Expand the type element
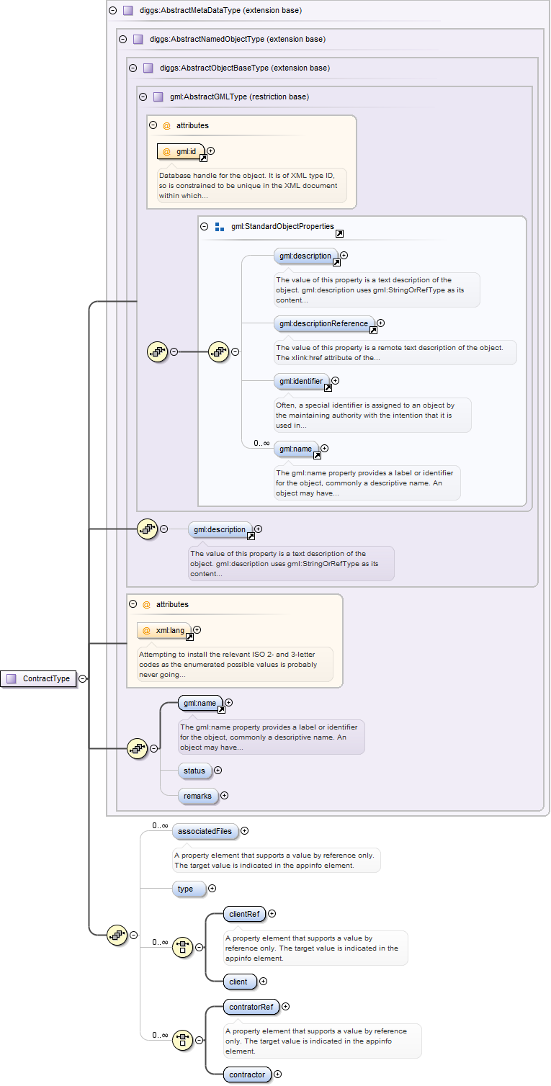551x1086 pixels. pos(212,889)
